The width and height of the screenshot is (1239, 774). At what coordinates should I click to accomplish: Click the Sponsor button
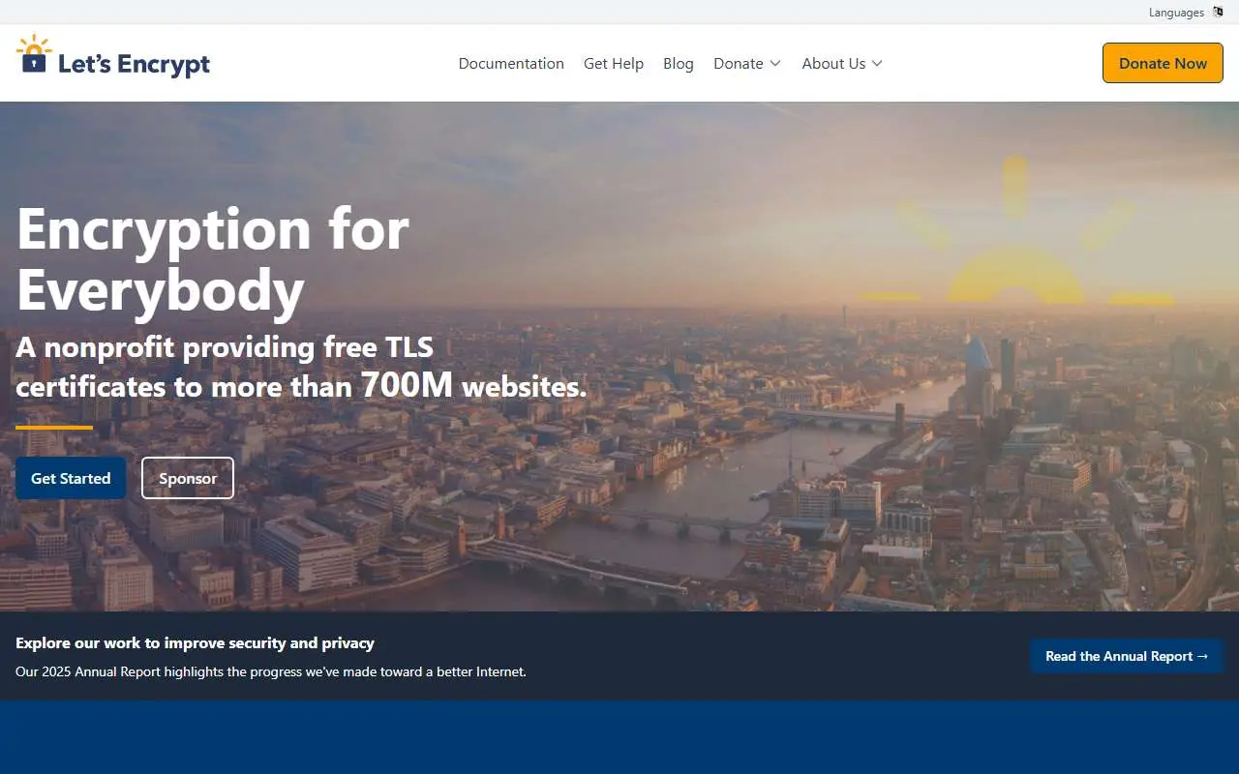coord(188,478)
